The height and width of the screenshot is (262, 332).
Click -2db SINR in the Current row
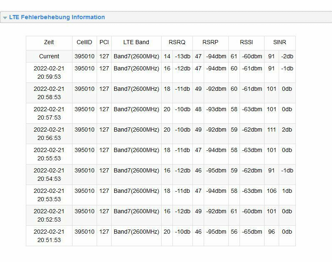(x=287, y=56)
